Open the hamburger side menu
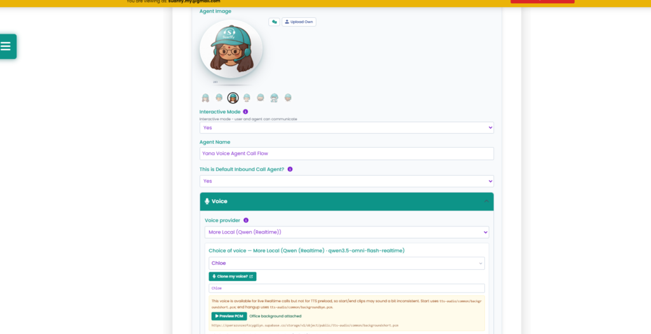Viewport: 651px width, 334px height. coord(7,46)
